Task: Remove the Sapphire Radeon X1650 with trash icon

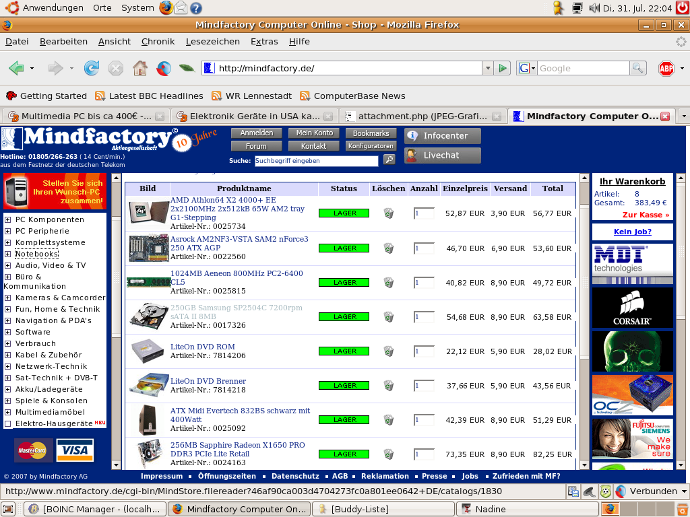Action: click(389, 454)
